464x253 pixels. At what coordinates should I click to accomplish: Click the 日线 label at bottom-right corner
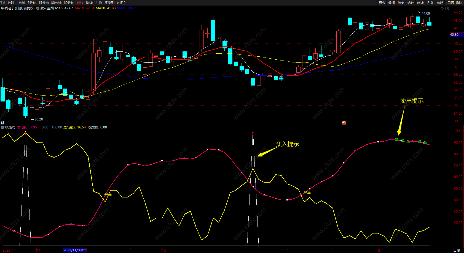coord(457,250)
